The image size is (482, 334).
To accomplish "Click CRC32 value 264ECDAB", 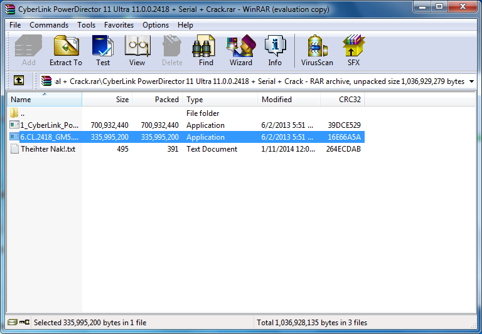I will (343, 149).
